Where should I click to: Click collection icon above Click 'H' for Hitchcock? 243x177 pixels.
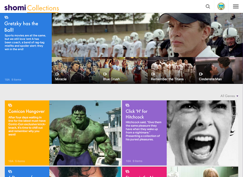(x=128, y=105)
